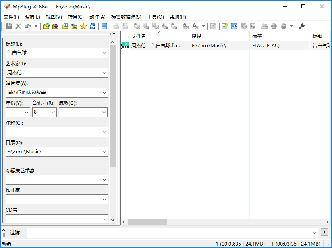The height and width of the screenshot is (248, 332).
Task: Sort by the 标签 column header
Action: [280, 36]
